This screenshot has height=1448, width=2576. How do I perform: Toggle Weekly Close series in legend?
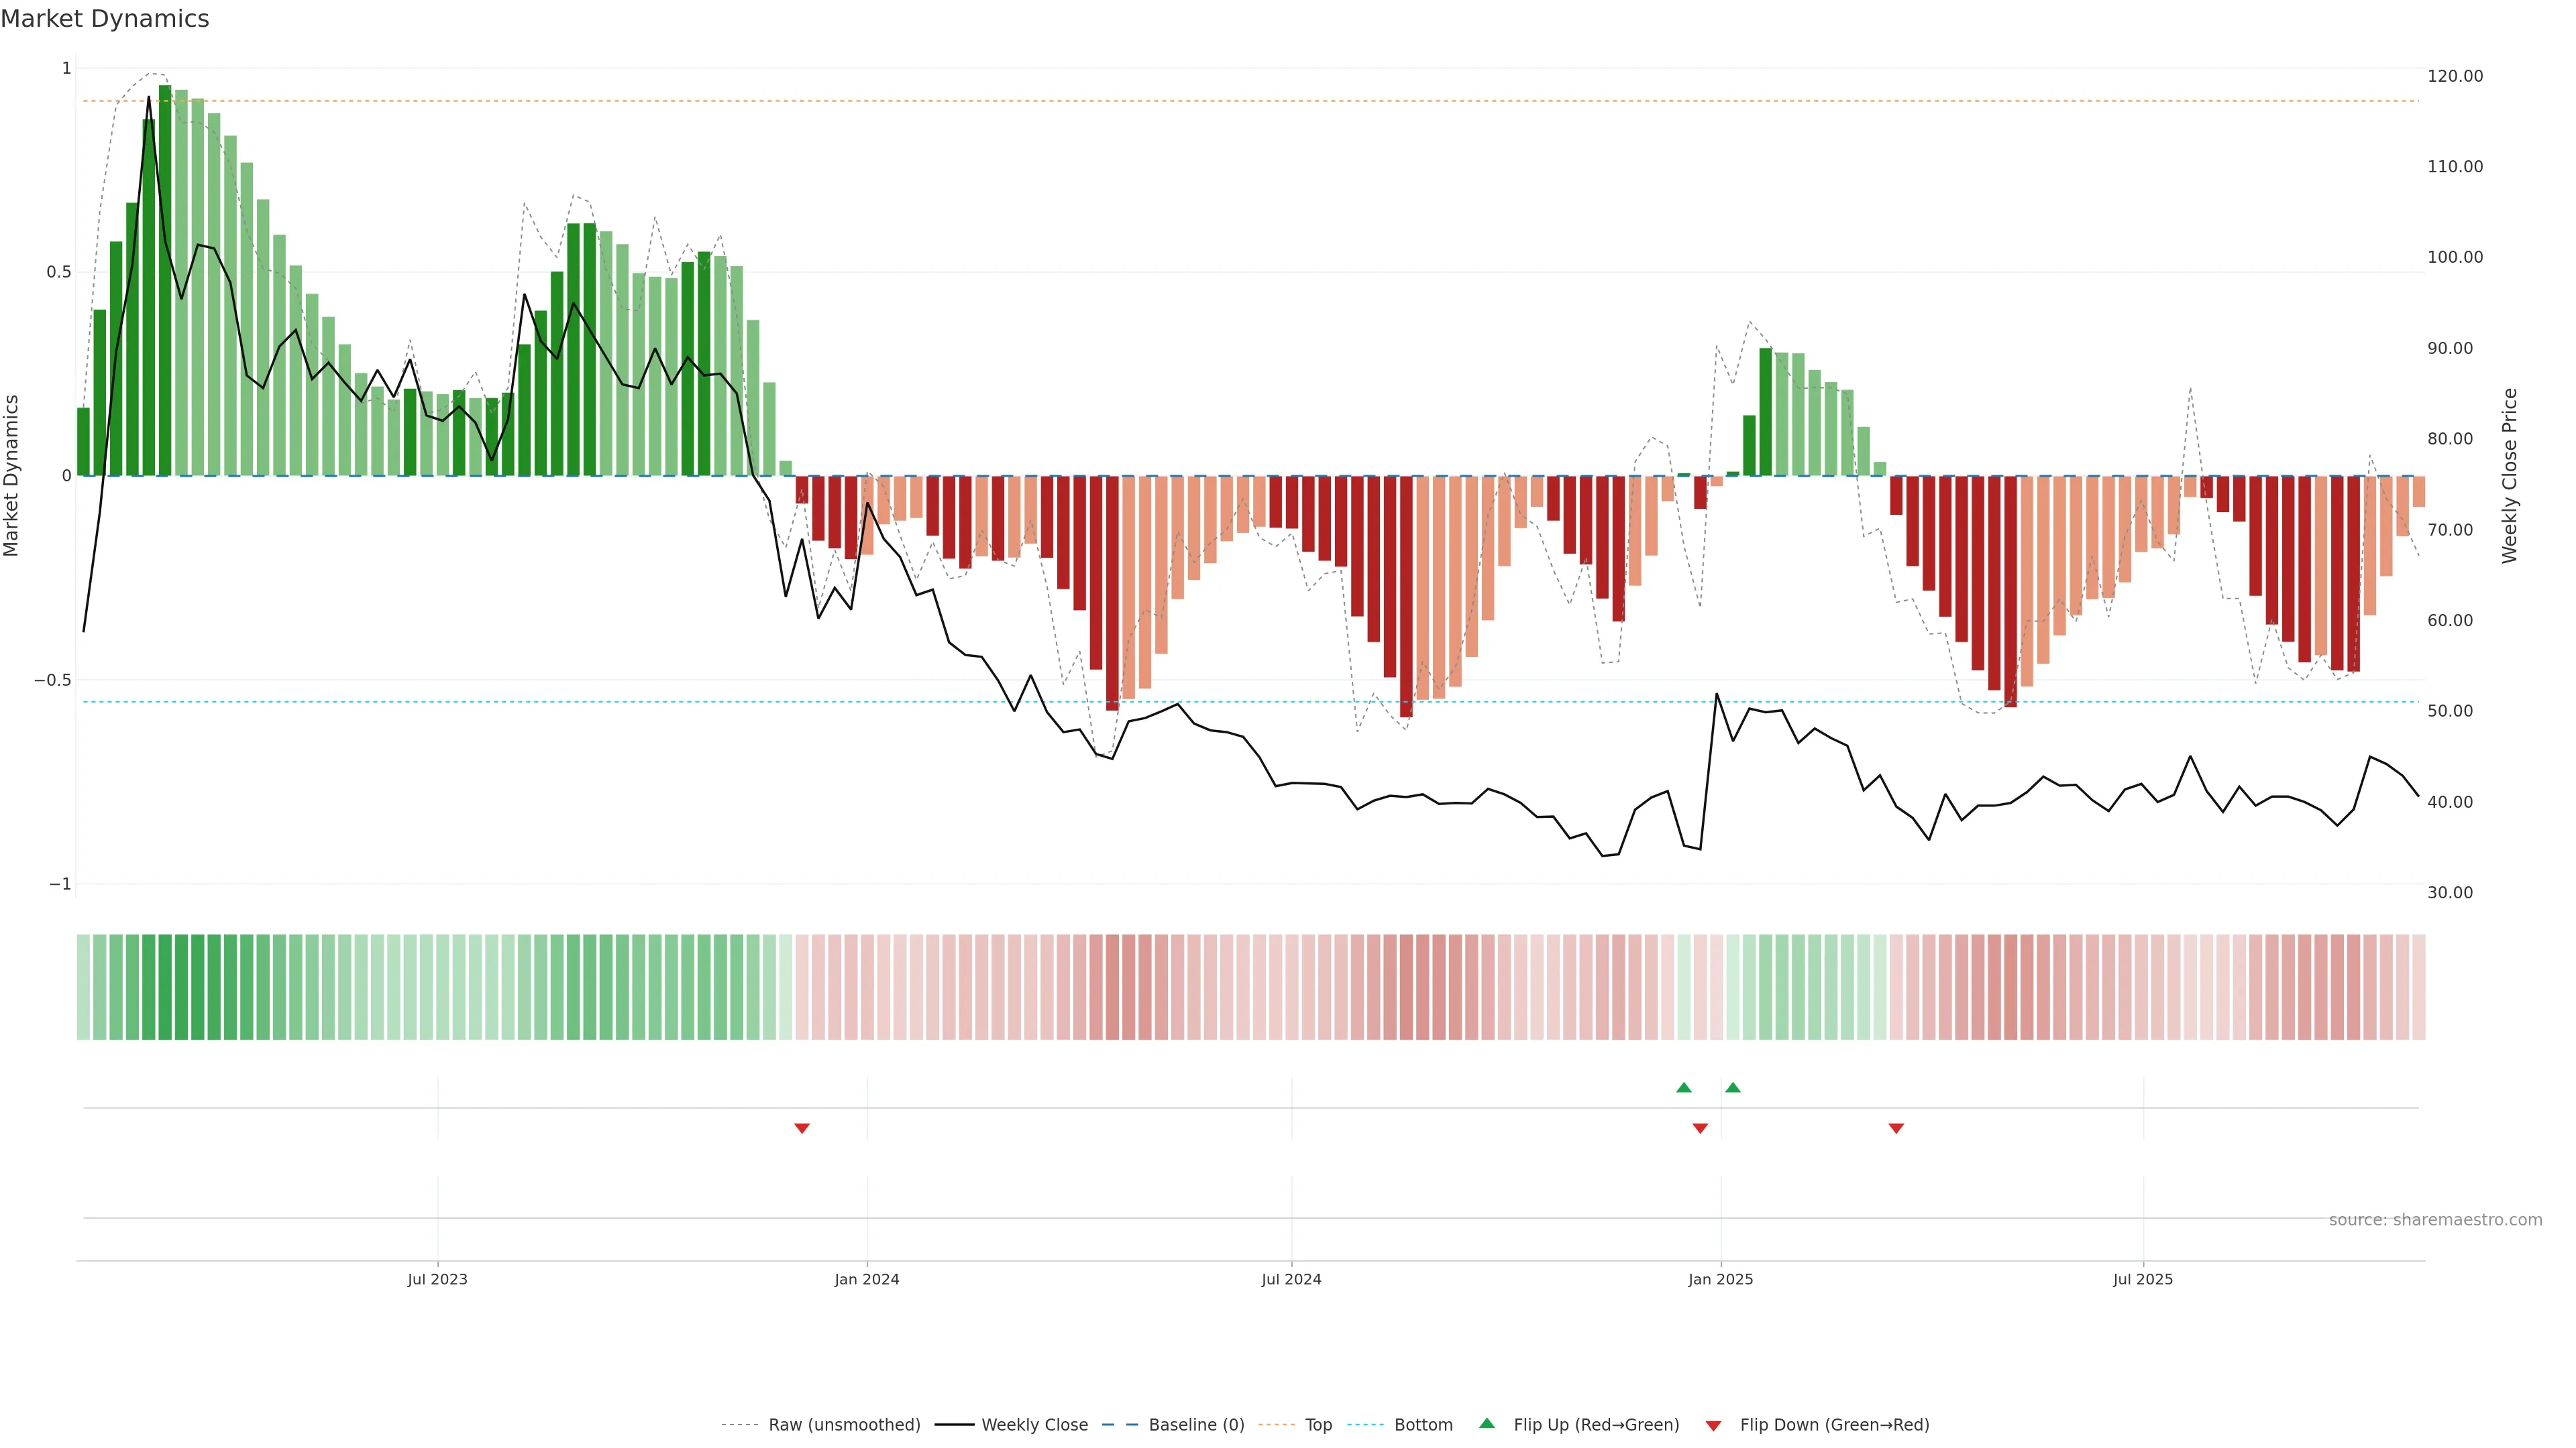point(1034,1425)
